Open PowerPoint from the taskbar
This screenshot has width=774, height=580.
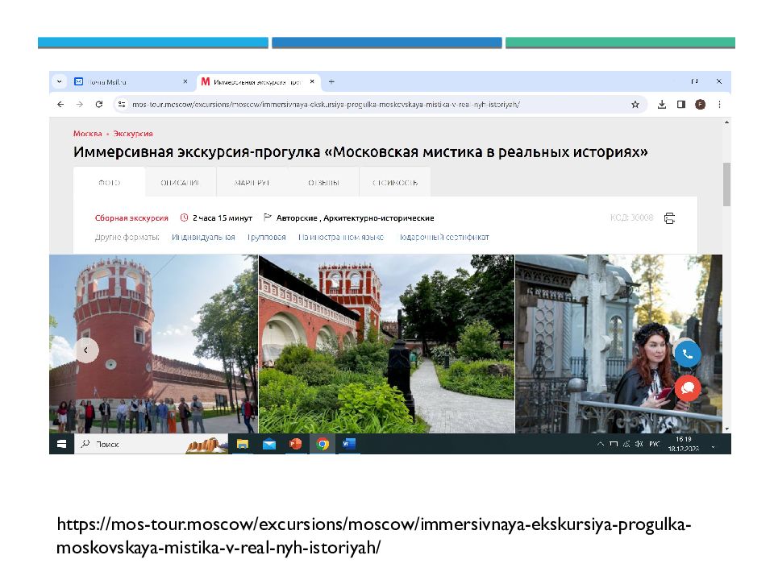[295, 444]
